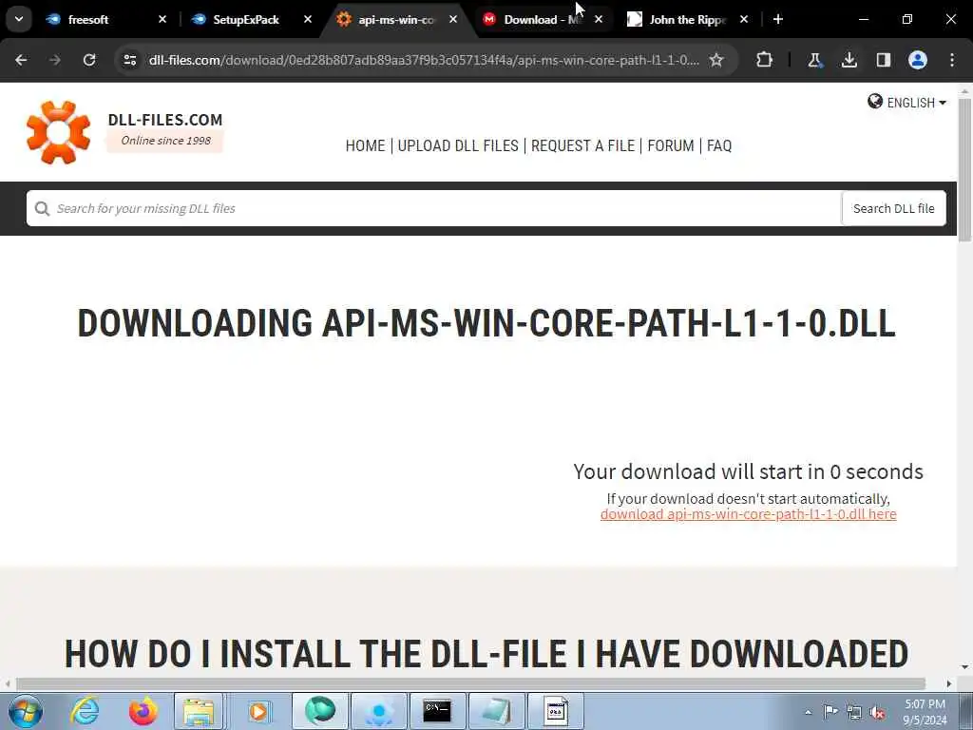Click the taskbar clock showing 5:07 PM
Screen dimensions: 973x730
pyautogui.click(x=925, y=712)
